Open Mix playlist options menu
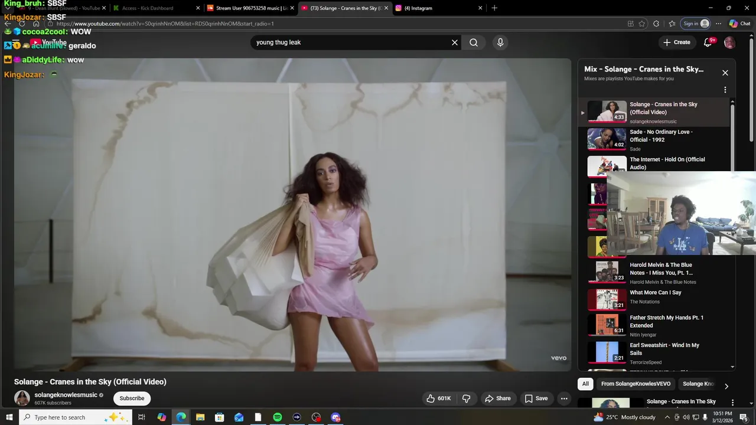756x425 pixels. pos(725,90)
